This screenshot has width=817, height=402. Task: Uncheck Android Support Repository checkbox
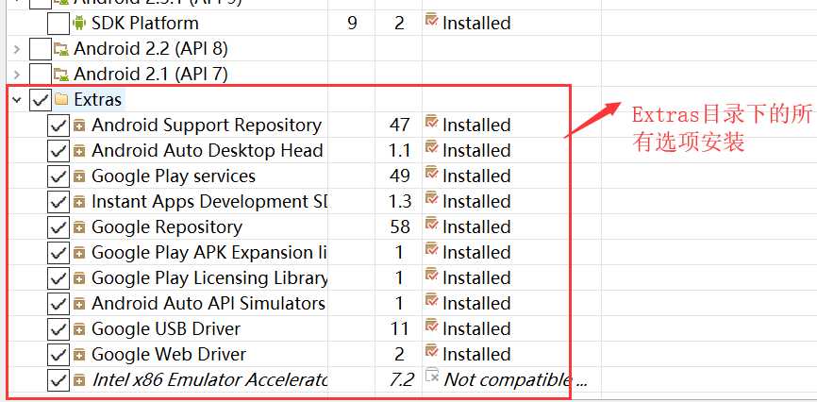pos(58,126)
